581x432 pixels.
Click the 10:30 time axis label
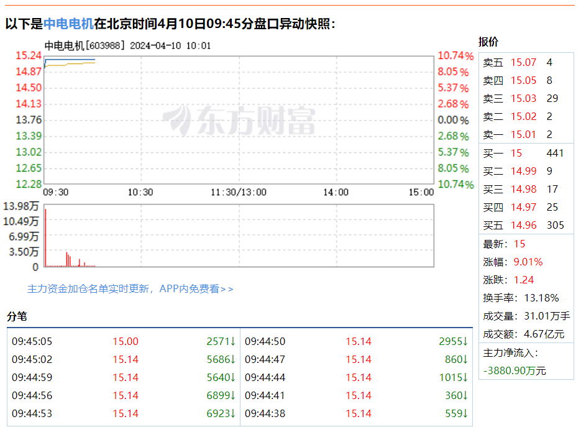pyautogui.click(x=140, y=192)
